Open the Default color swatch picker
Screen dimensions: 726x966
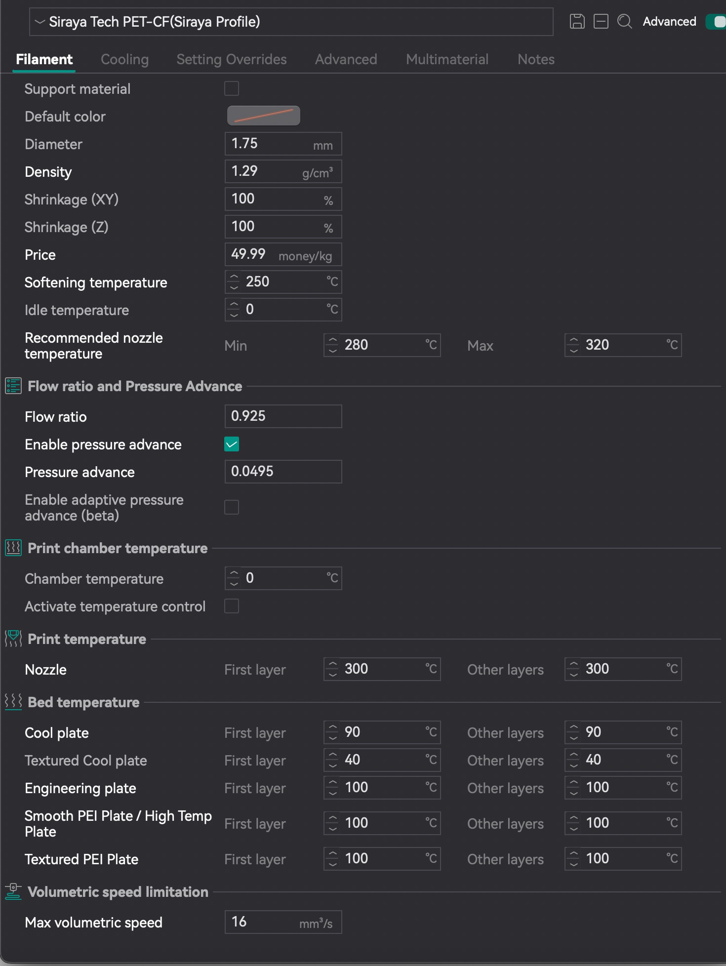tap(264, 116)
